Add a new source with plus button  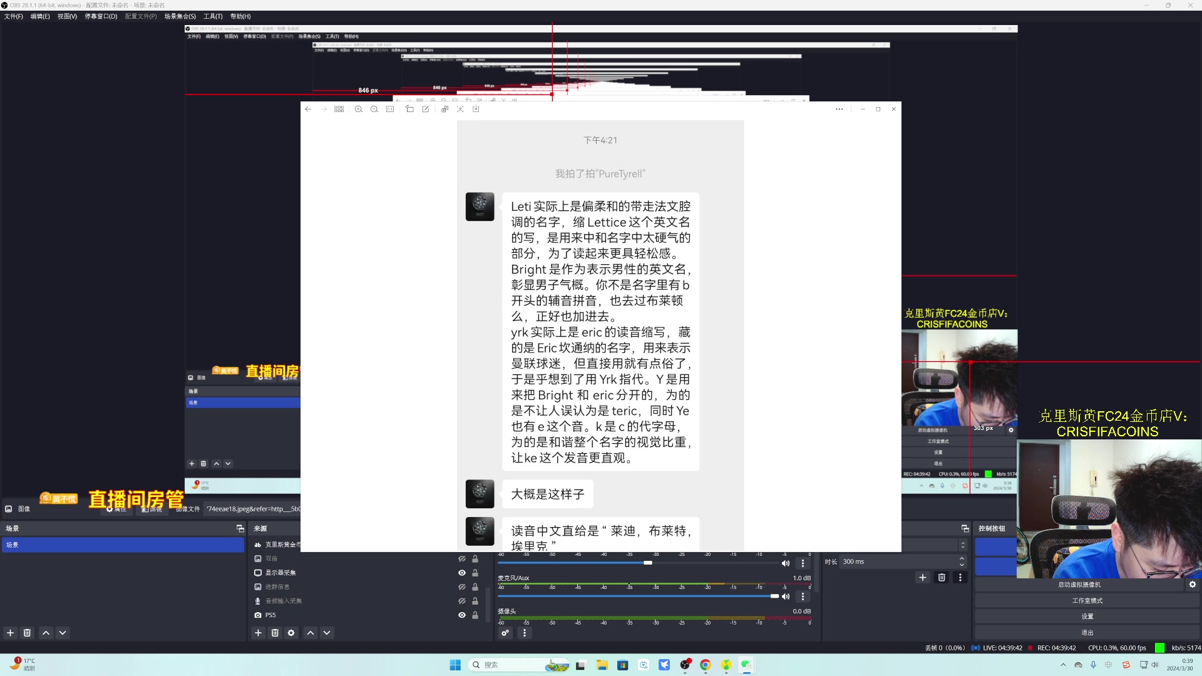pos(258,633)
